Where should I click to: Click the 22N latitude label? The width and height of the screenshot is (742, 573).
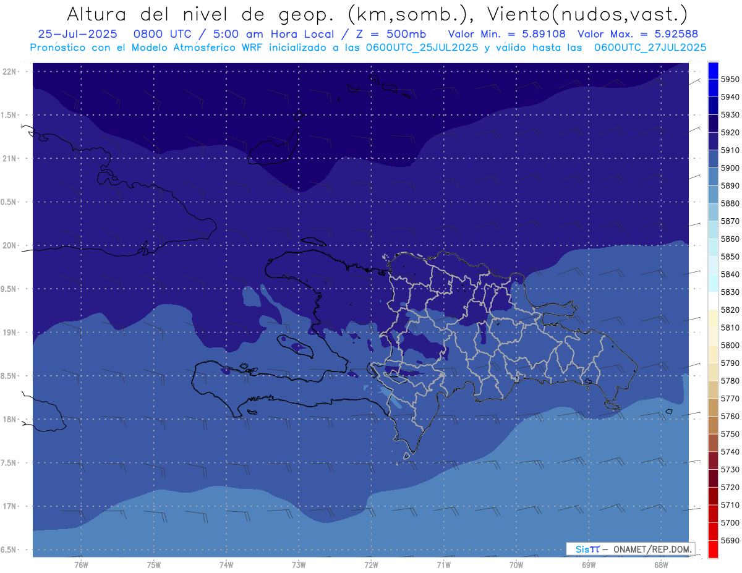(11, 72)
